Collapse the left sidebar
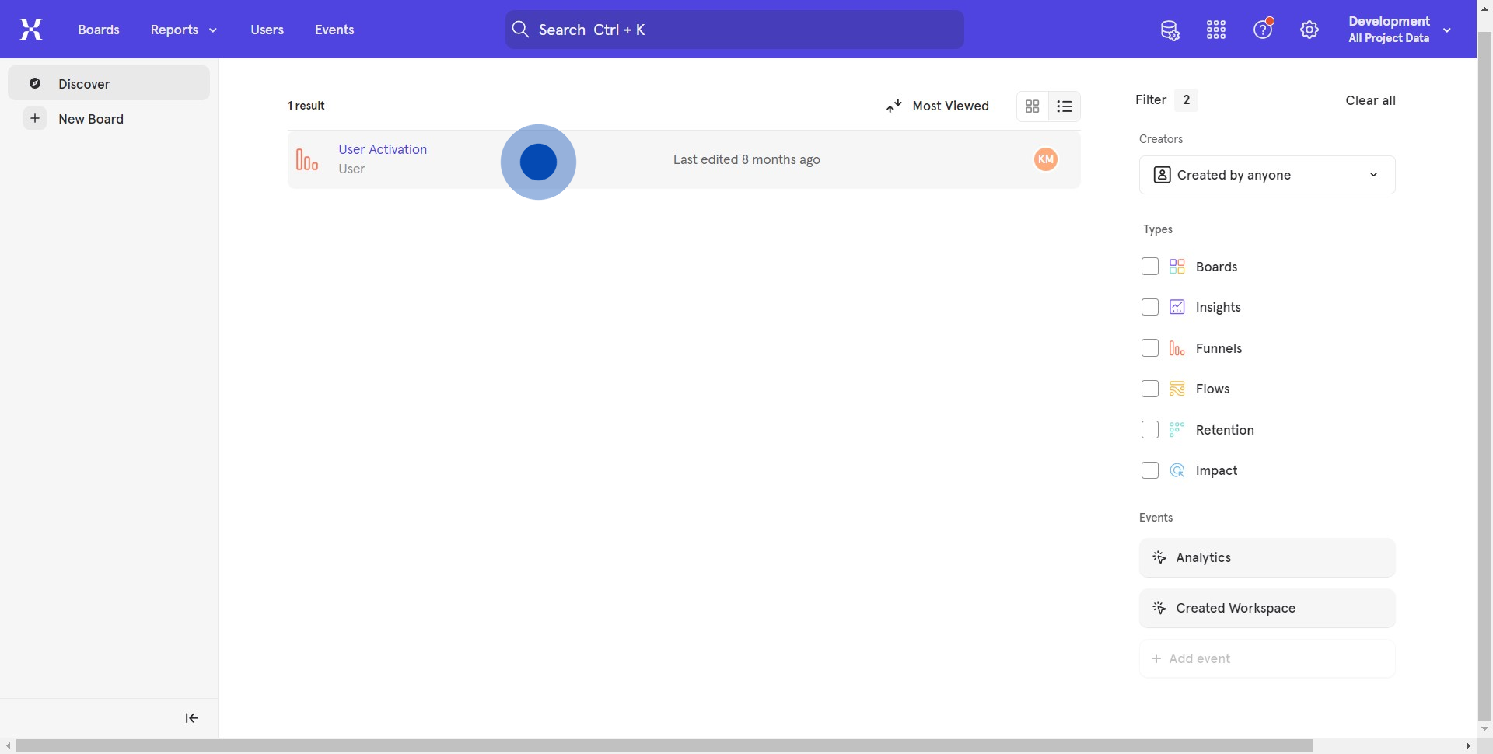The height and width of the screenshot is (754, 1493). coord(191,718)
